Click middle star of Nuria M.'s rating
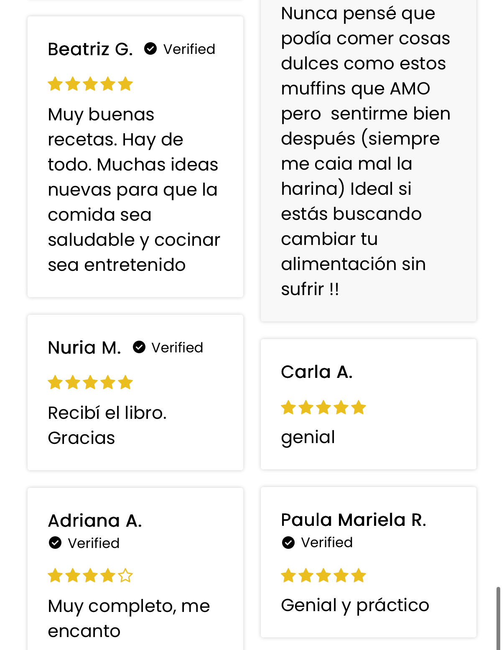Viewport: 504px width, 650px height. [x=90, y=382]
